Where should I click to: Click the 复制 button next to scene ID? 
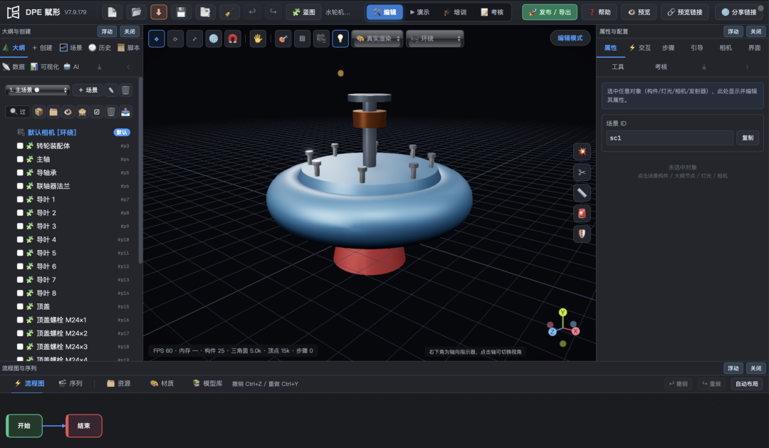pyautogui.click(x=748, y=138)
